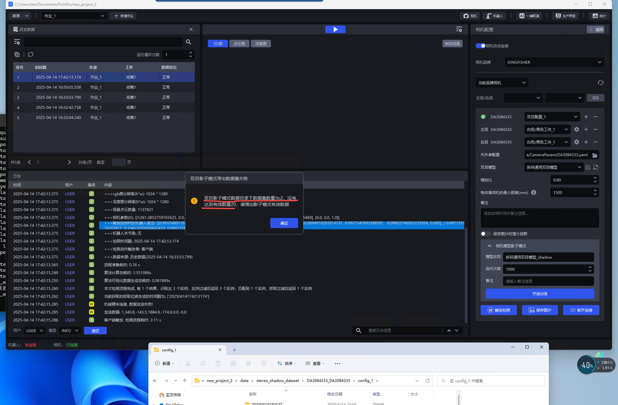
Task: Collapse the camera model shadow mode section
Action: [489, 246]
